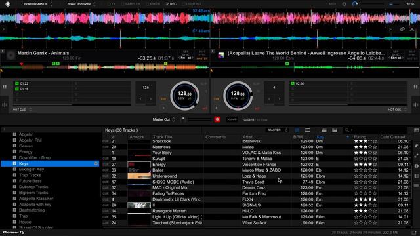Screen dimensions: 420x236
Task: Halve deck 1 loop size with left arrow
Action: point(140,99)
